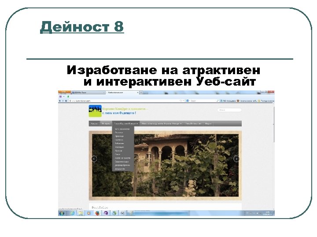Switch to the first browser tab
This screenshot has width=317, height=237.
point(88,93)
